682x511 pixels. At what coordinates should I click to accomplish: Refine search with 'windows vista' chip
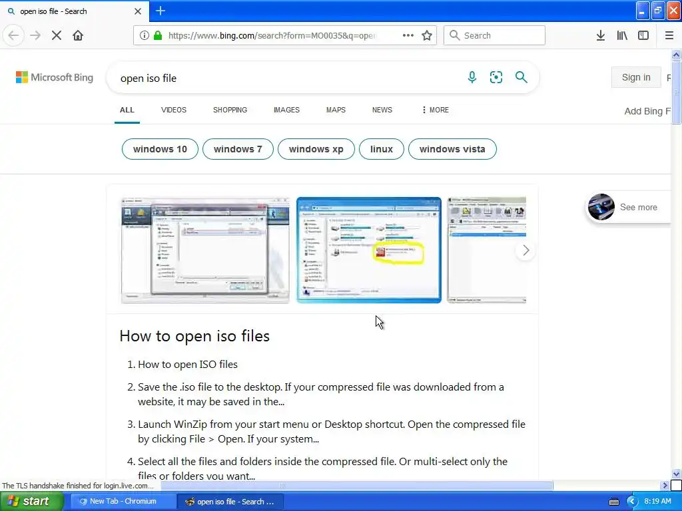click(x=452, y=149)
